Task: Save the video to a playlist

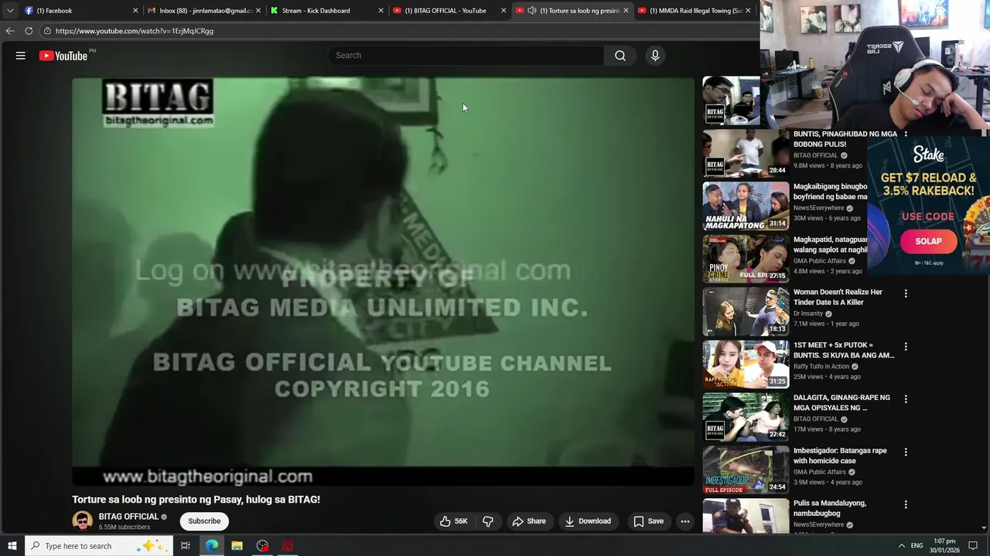Action: [x=648, y=521]
